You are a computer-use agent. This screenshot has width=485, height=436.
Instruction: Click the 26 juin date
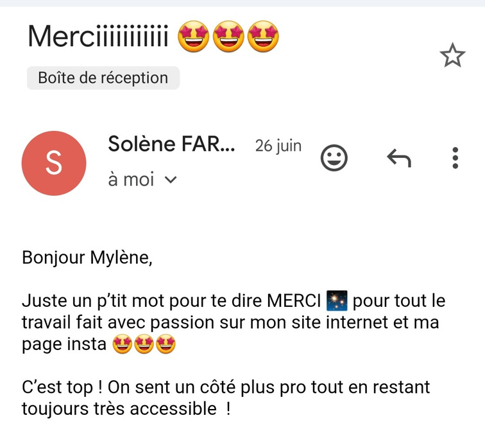tap(278, 146)
